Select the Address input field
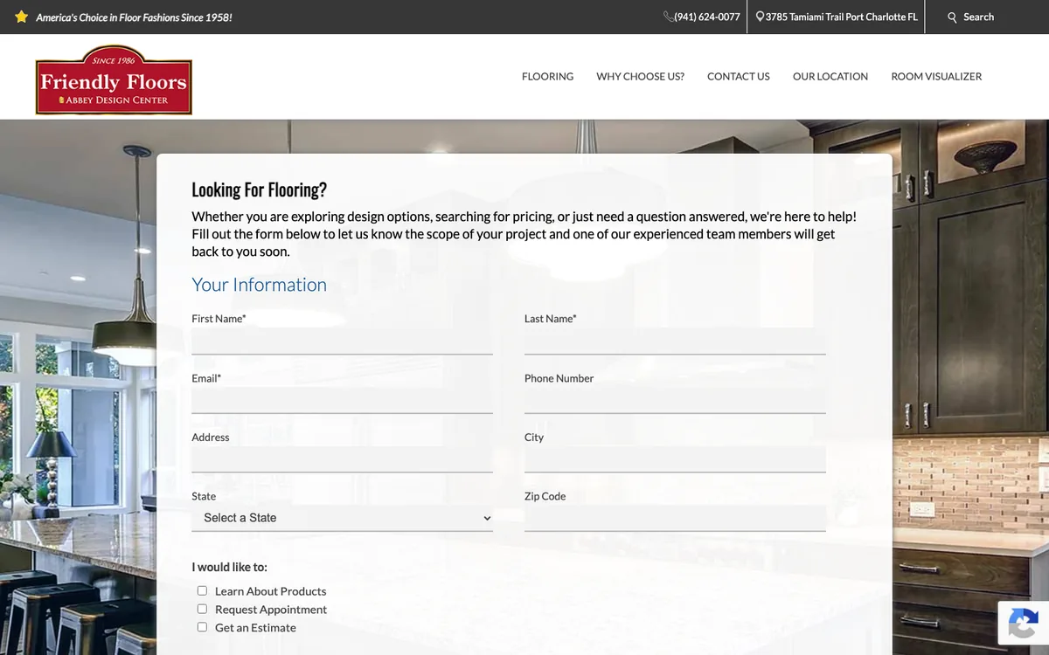This screenshot has width=1049, height=655. pos(342,459)
